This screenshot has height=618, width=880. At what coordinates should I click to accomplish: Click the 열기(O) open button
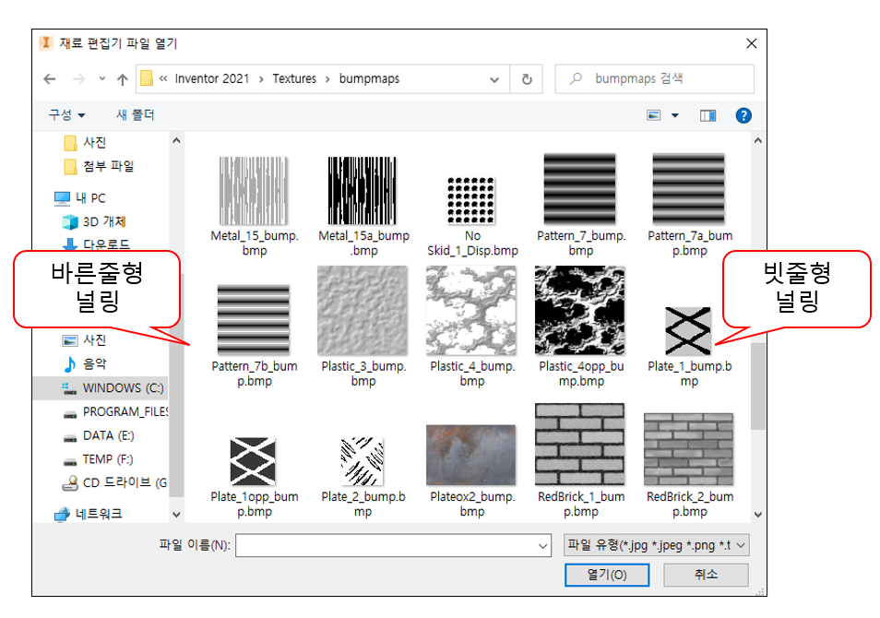click(607, 575)
